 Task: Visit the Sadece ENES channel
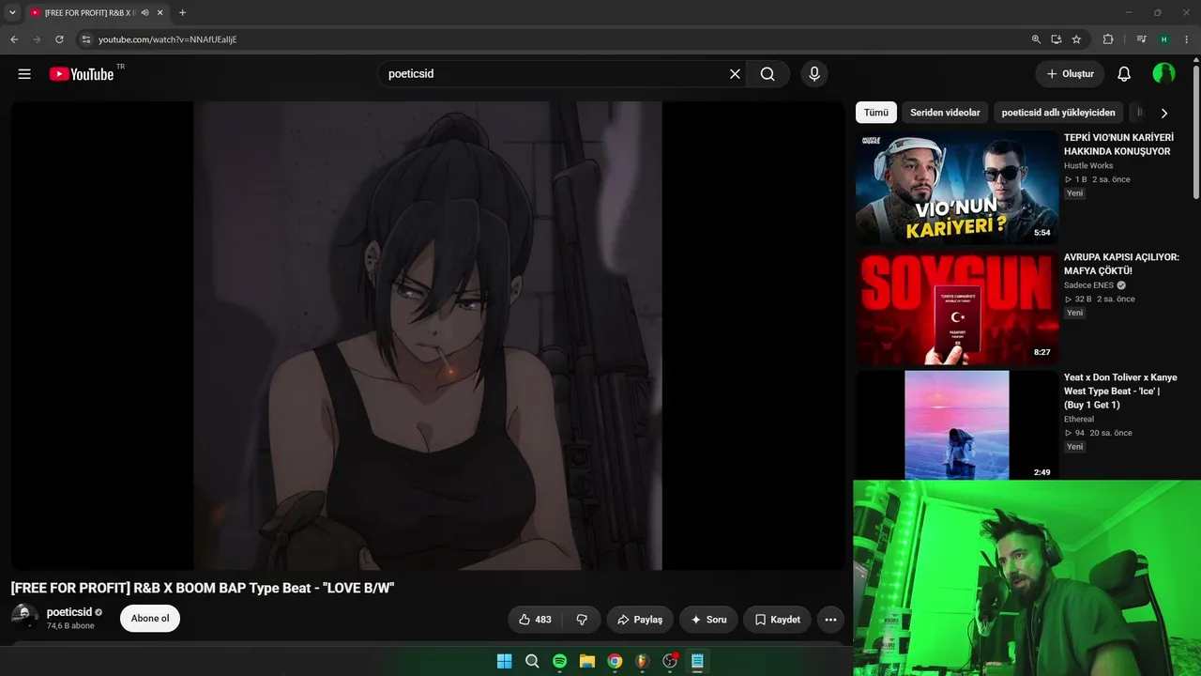click(x=1088, y=285)
